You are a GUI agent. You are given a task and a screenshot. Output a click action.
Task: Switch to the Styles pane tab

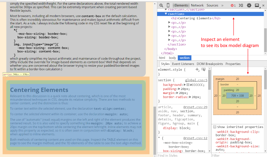165,64
